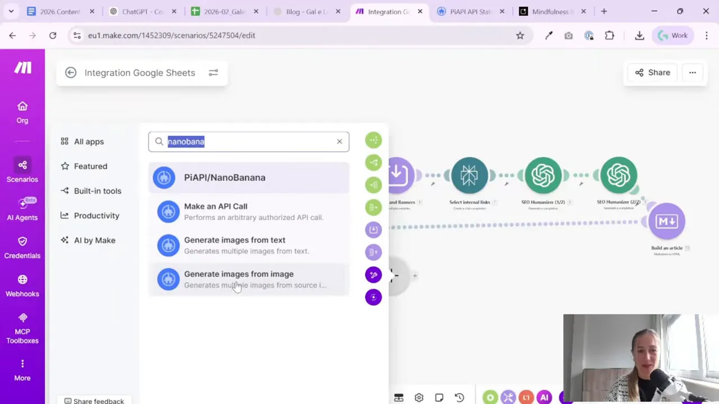
Task: Click the bottom dark purple circular icon in strip
Action: click(x=374, y=297)
